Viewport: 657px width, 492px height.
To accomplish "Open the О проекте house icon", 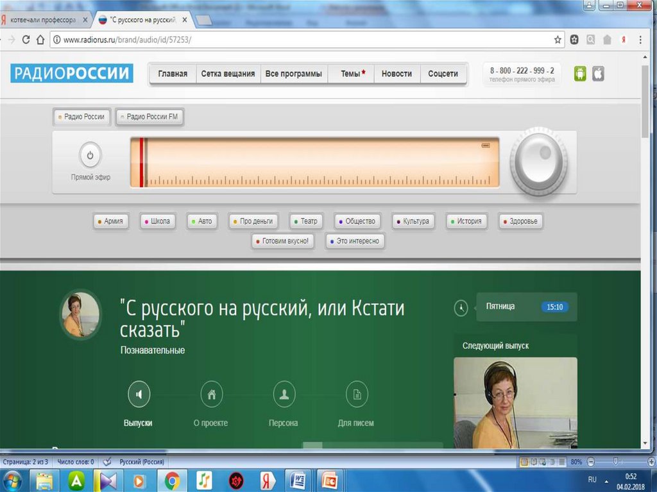I will [212, 394].
